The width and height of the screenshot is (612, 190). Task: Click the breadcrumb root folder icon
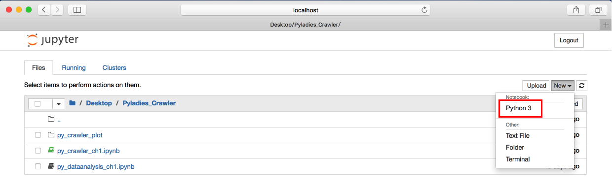coord(72,103)
